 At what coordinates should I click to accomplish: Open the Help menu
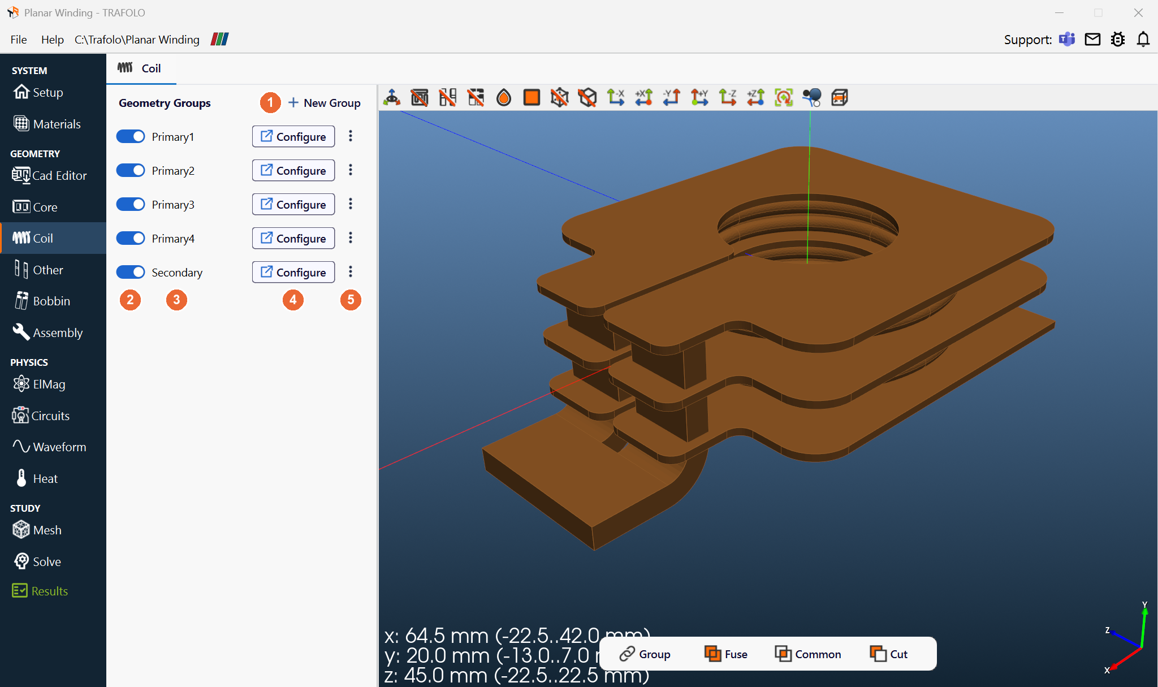tap(52, 40)
